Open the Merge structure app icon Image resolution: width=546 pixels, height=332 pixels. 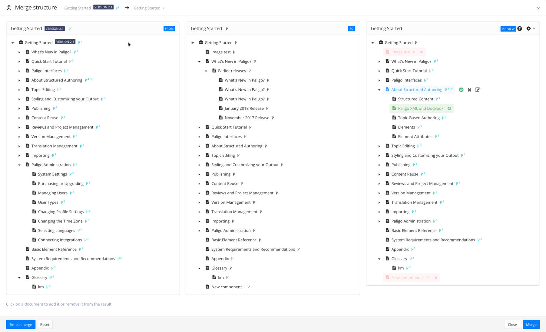click(9, 8)
